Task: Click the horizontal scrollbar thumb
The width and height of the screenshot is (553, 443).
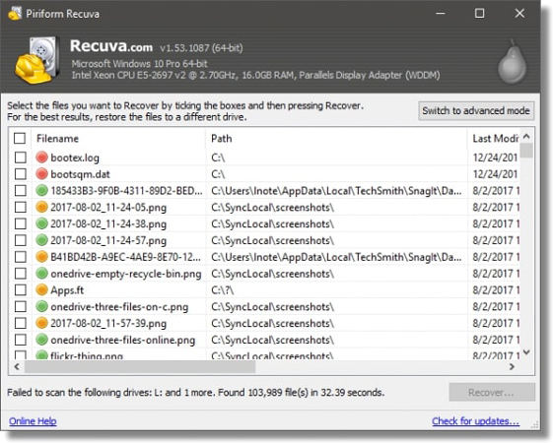Action: (140, 366)
